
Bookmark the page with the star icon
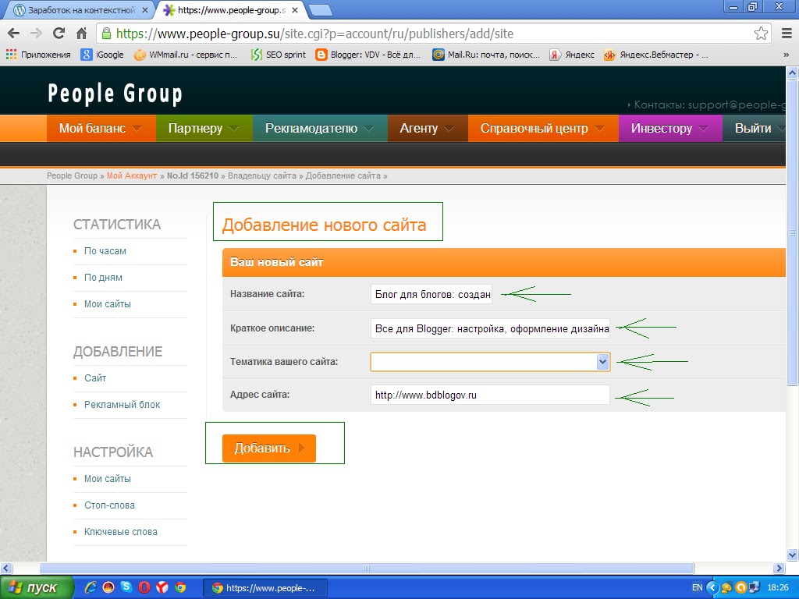(x=761, y=34)
